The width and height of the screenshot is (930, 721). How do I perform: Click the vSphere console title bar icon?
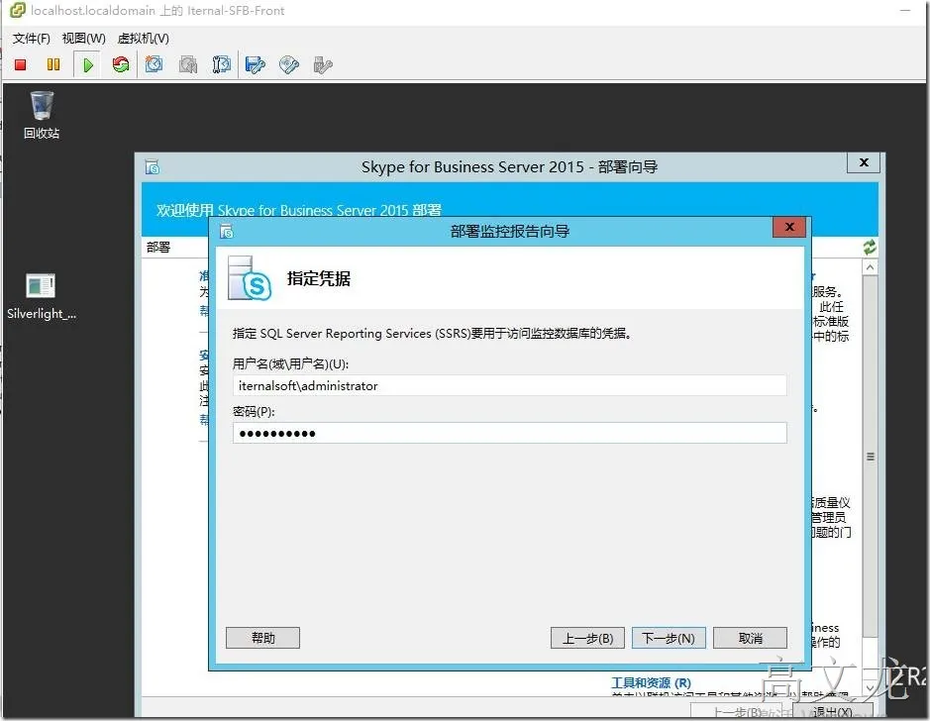coord(17,10)
